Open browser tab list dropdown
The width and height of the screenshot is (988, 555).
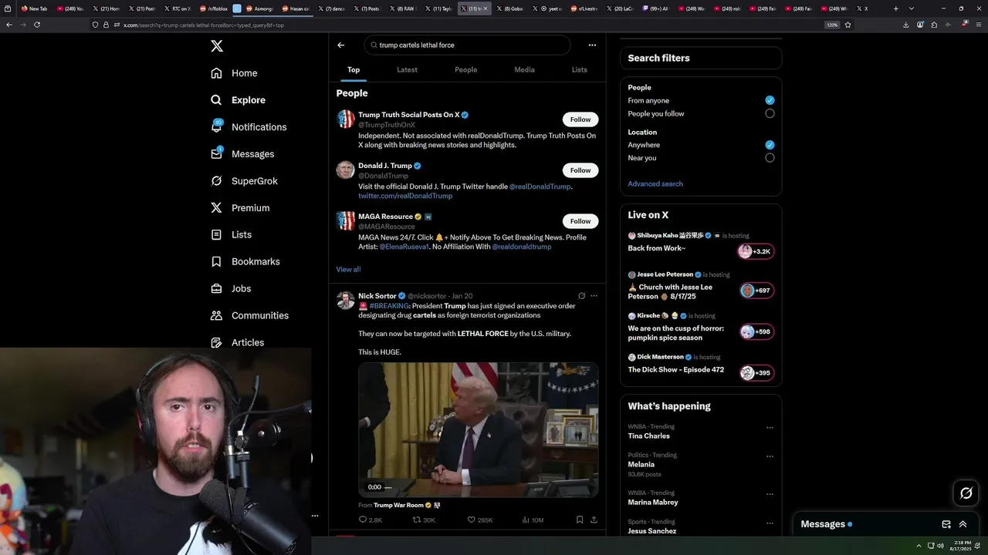[912, 8]
